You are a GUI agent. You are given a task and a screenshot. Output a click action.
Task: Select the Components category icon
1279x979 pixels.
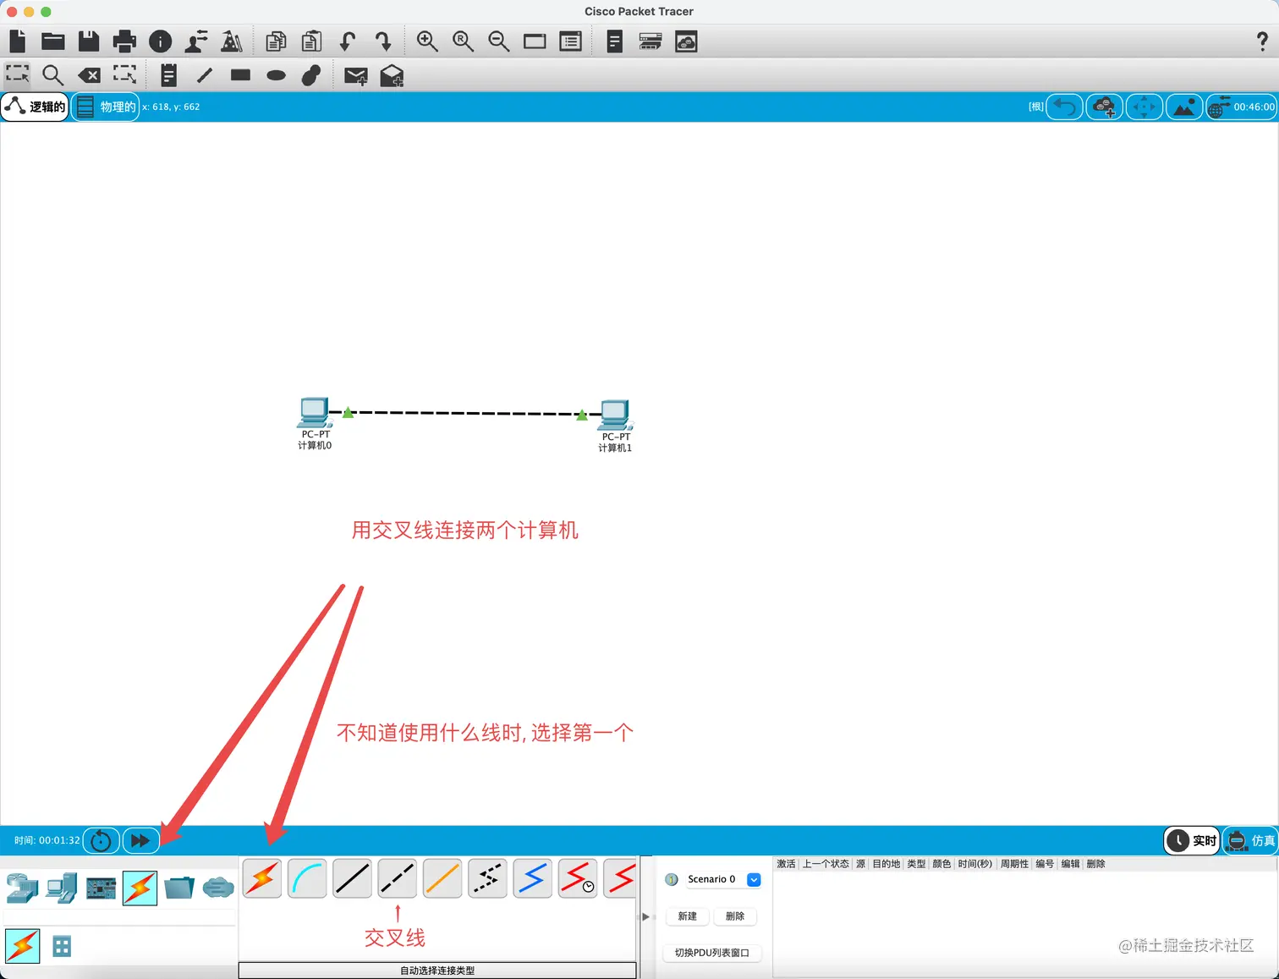pyautogui.click(x=101, y=888)
